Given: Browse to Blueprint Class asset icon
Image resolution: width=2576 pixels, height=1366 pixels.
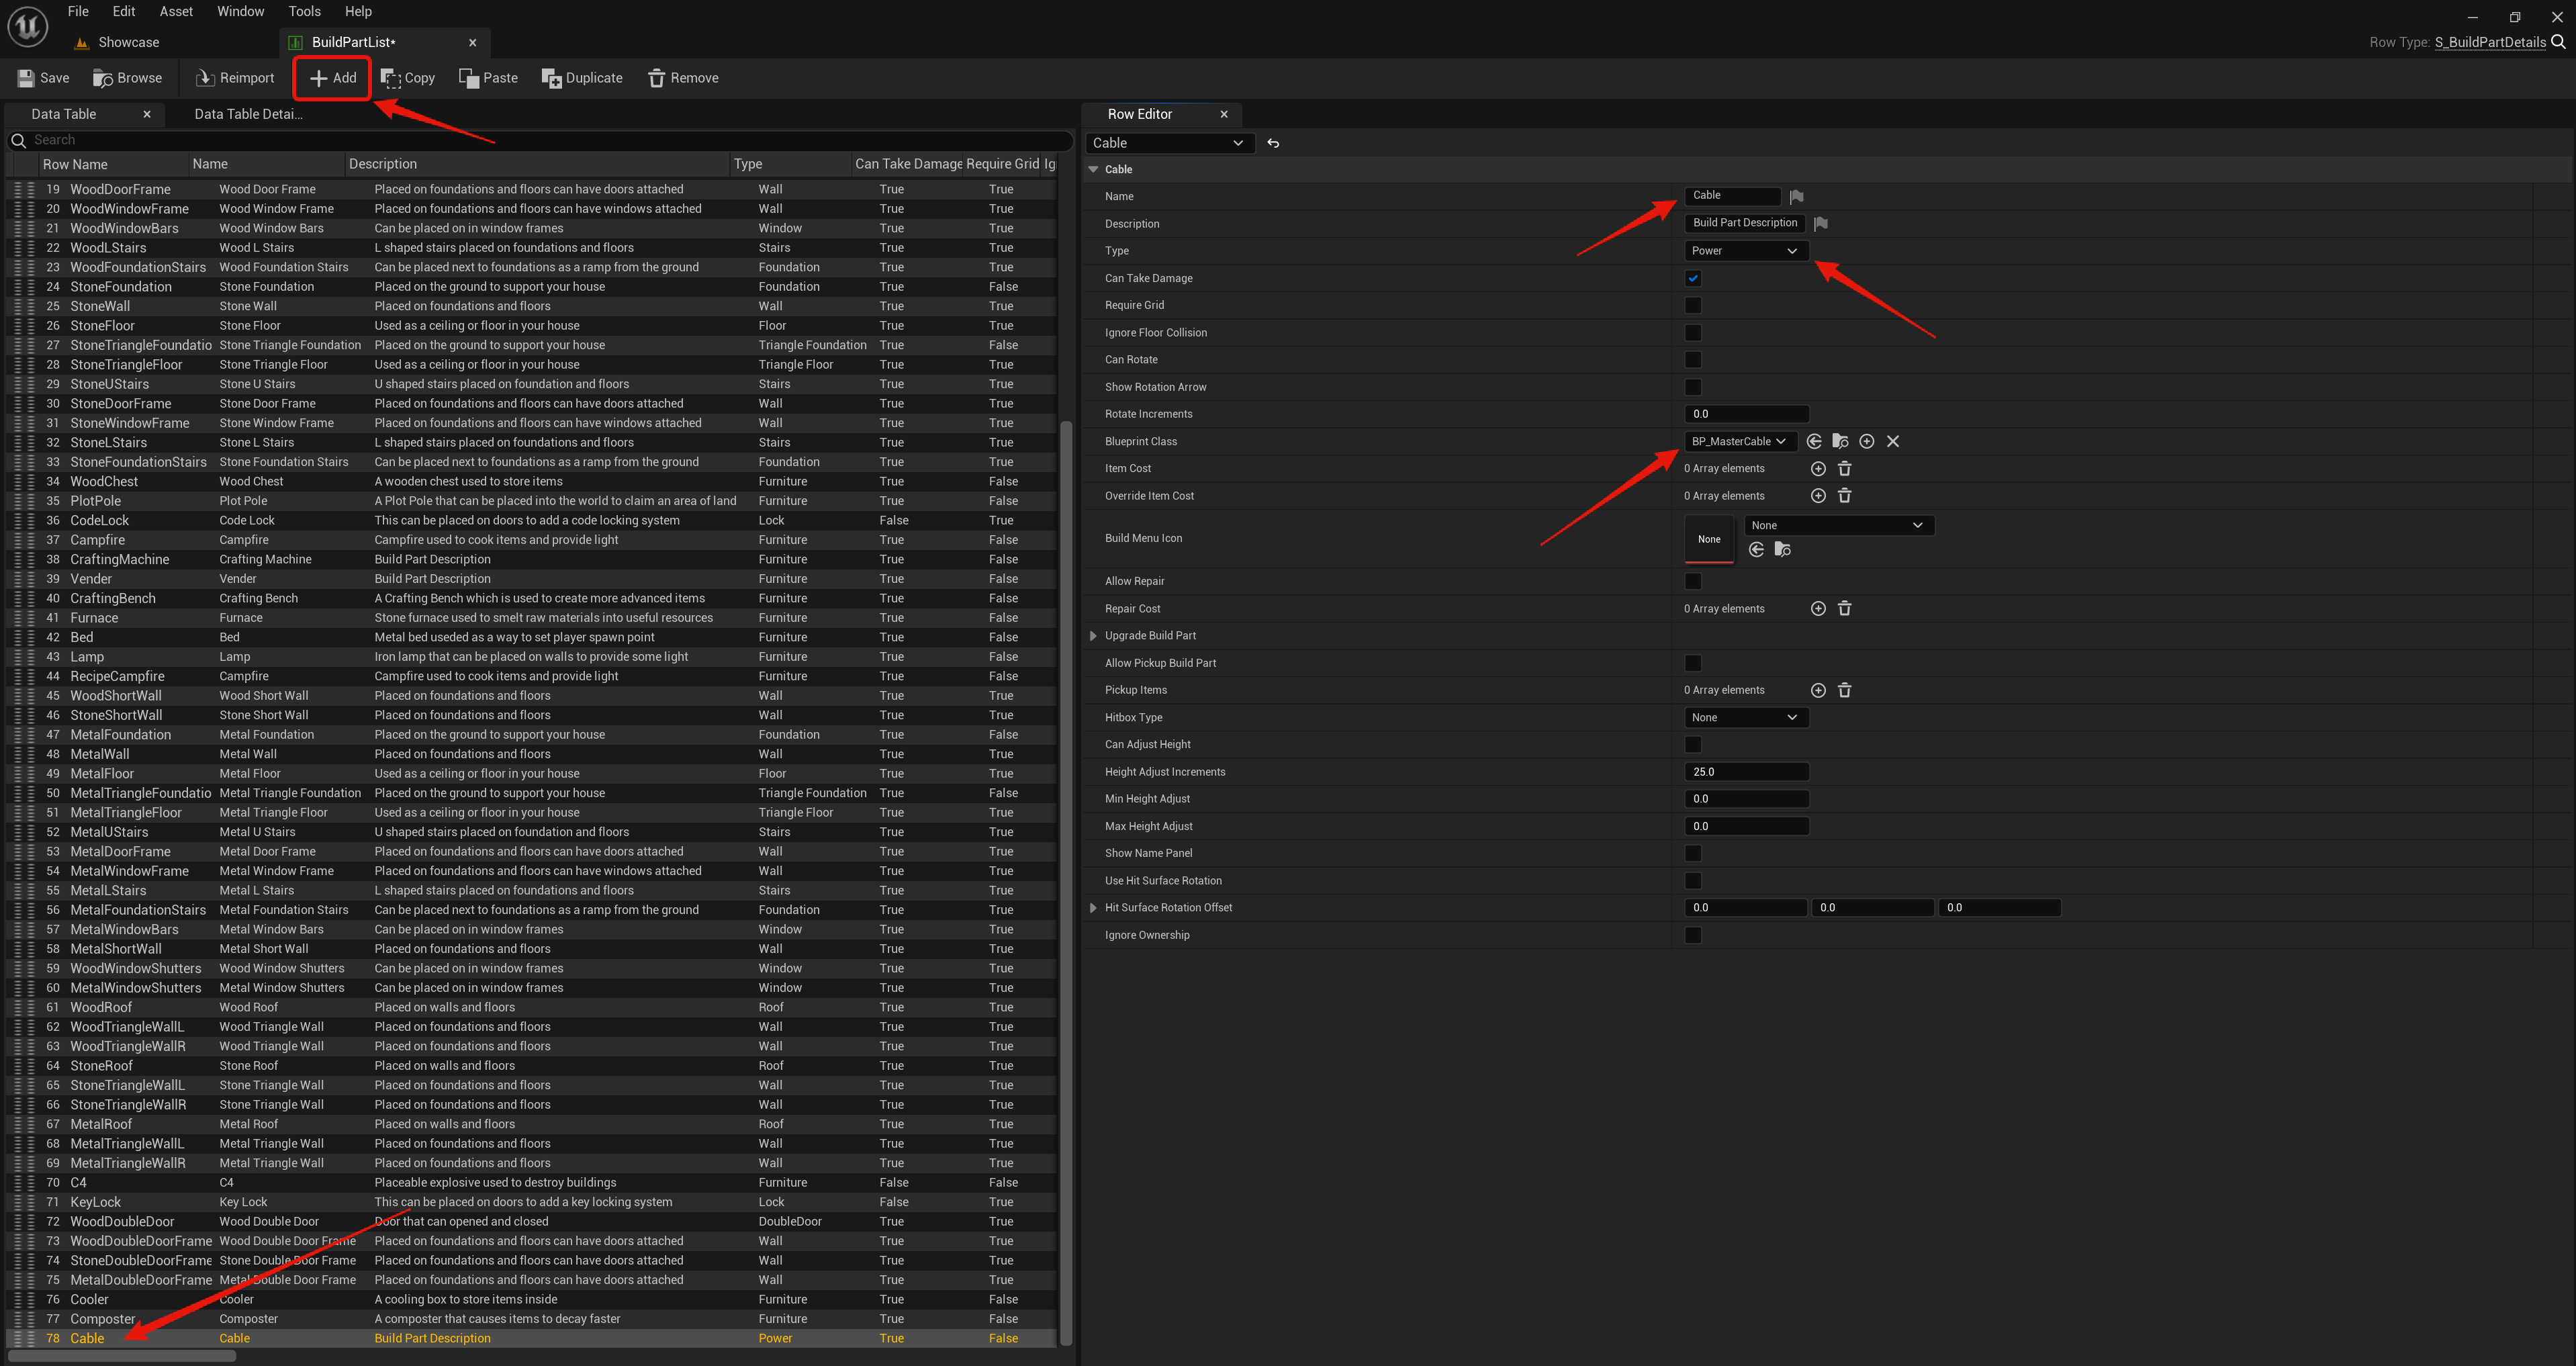Looking at the screenshot, I should pos(1840,441).
